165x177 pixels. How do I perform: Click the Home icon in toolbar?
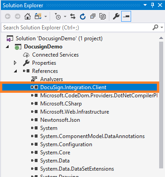[28, 16]
